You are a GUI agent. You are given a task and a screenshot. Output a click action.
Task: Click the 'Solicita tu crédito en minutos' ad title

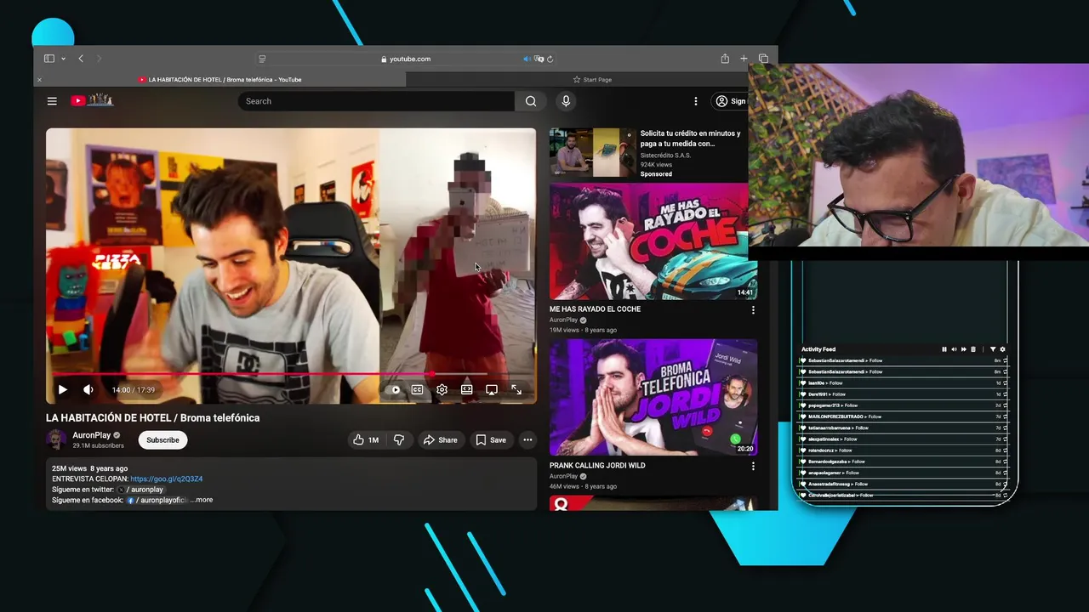pyautogui.click(x=691, y=139)
